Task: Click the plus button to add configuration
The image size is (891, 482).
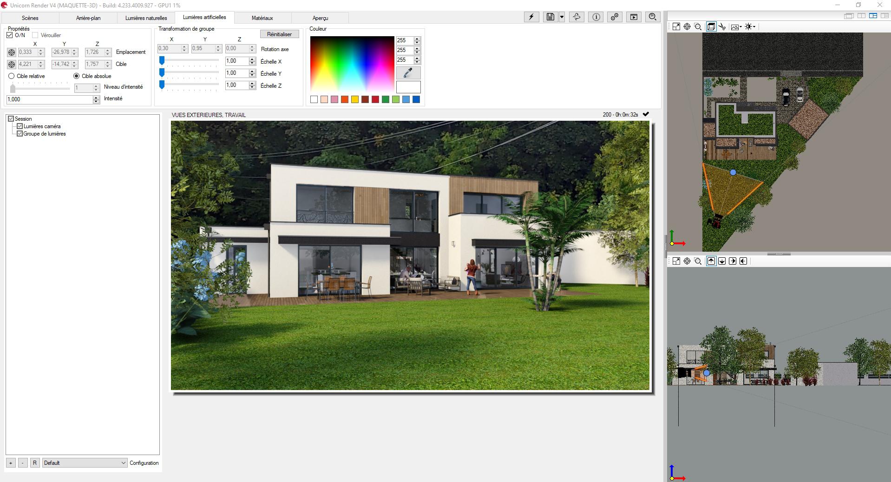Action: coord(11,463)
